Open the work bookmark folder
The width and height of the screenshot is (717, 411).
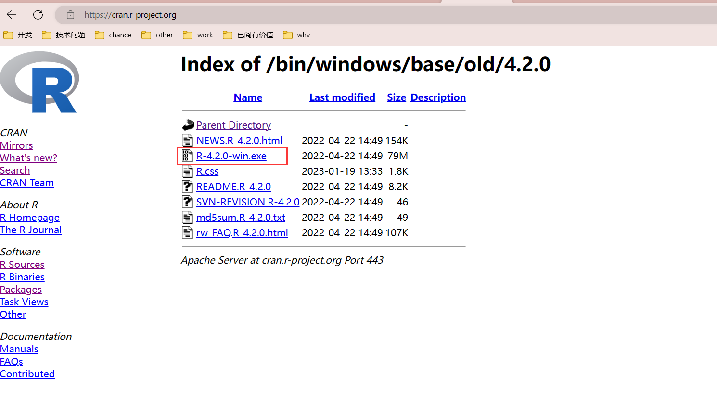click(x=198, y=35)
